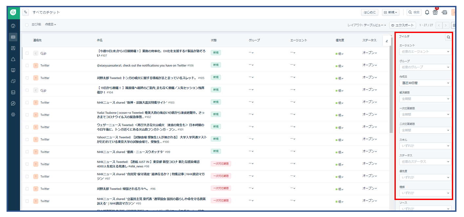This screenshot has height=217, width=464.
Task: Click the pencil icon to edit columns
Action: pos(387,41)
